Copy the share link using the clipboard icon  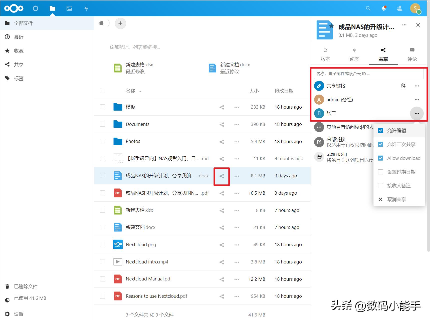[x=403, y=86]
